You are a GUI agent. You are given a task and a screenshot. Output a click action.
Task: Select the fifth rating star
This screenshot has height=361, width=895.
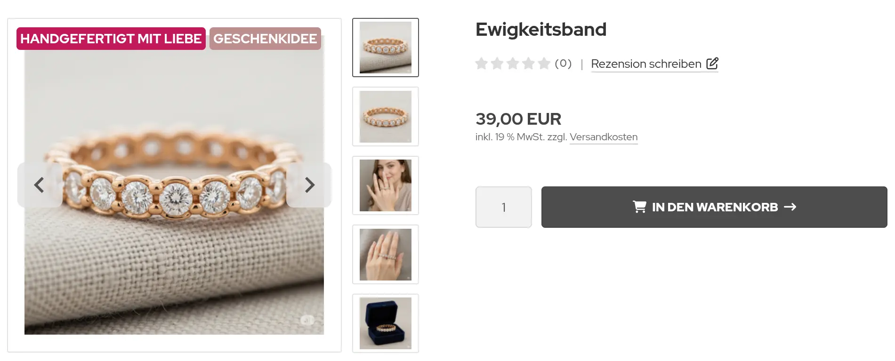pos(544,64)
